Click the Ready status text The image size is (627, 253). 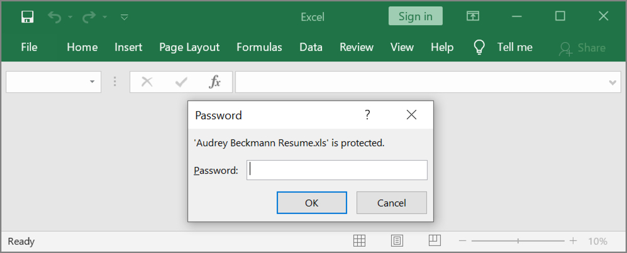coord(21,242)
